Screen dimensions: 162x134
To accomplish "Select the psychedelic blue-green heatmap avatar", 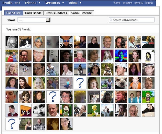I will [121, 56].
